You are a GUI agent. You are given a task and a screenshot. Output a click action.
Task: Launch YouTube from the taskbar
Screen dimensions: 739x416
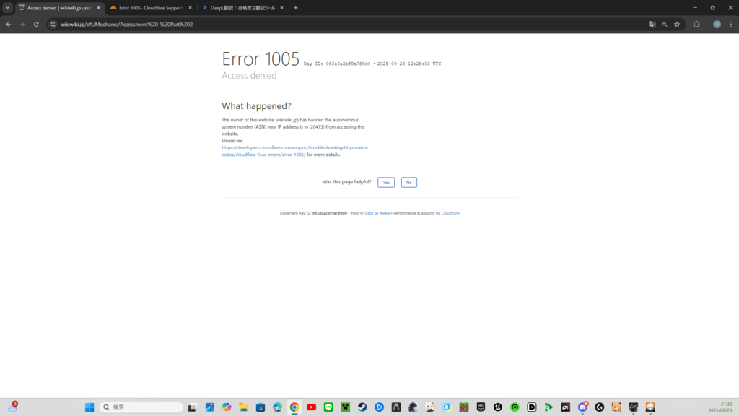[311, 407]
